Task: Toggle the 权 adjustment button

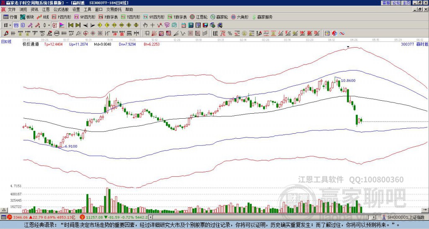Action: click(x=54, y=25)
